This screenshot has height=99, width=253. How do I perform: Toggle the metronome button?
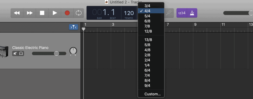192,13
